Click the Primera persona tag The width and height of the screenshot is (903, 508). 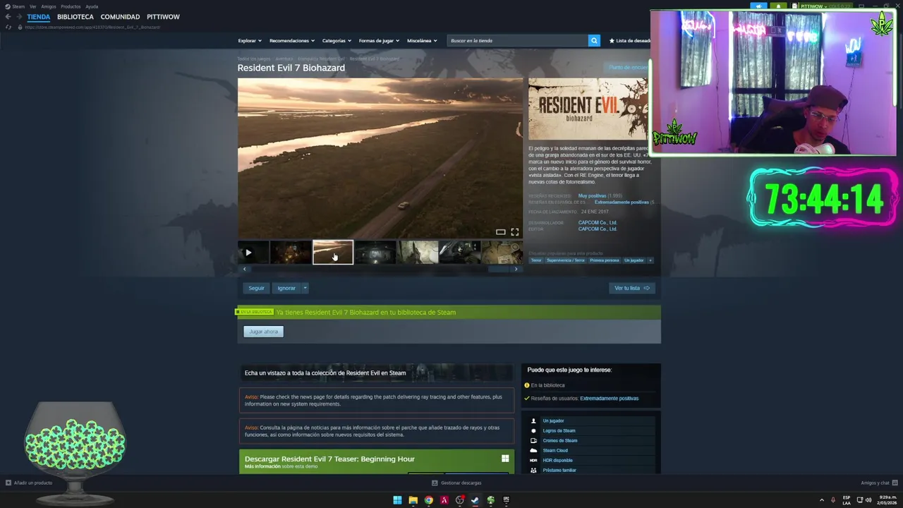coord(605,260)
